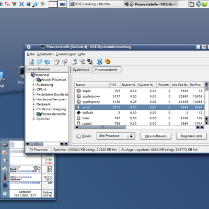The height and width of the screenshot is (209, 209).
Task: Sort by the Vm-Größe column header
Action: click(x=180, y=85)
